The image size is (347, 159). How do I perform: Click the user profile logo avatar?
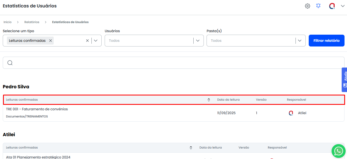tap(332, 6)
